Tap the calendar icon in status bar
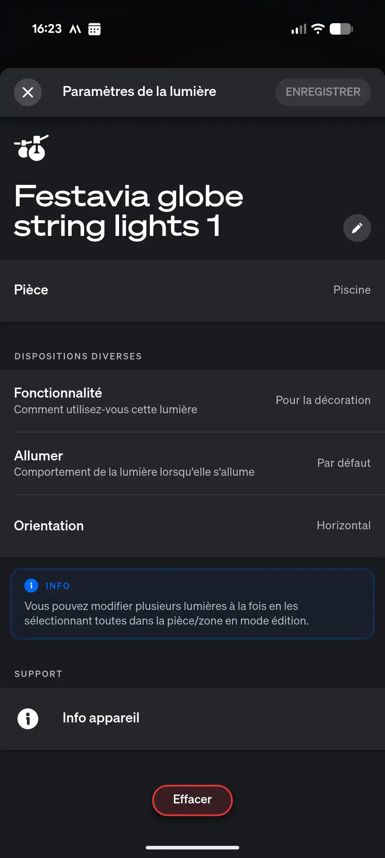Viewport: 385px width, 858px height. coord(94,29)
